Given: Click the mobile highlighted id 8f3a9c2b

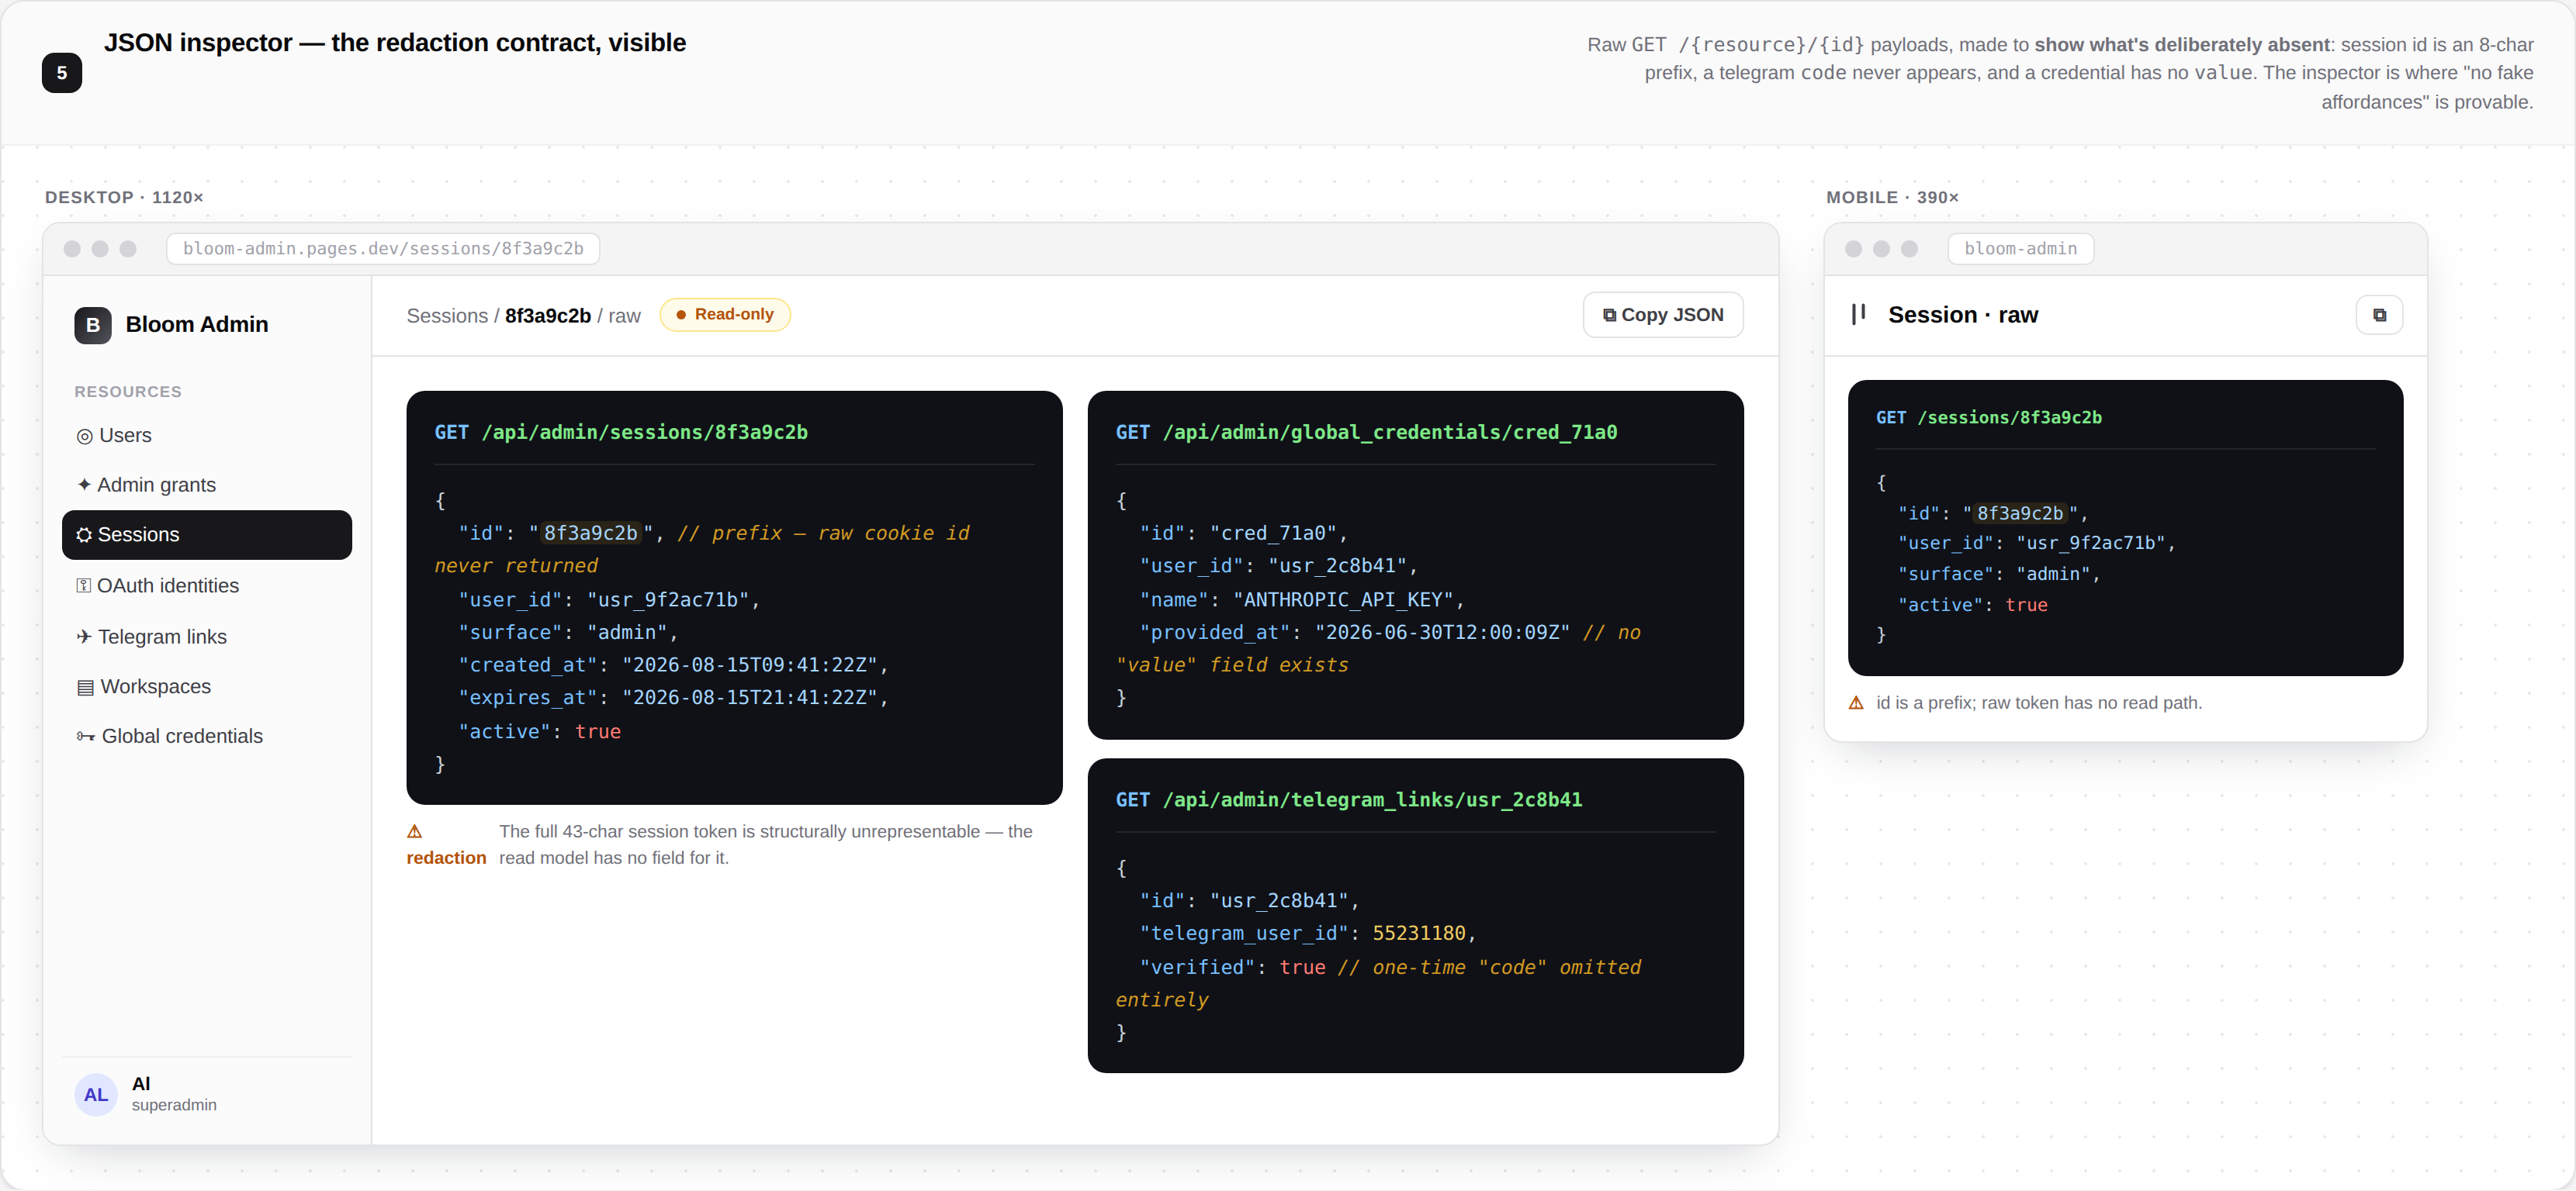Looking at the screenshot, I should tap(2020, 513).
